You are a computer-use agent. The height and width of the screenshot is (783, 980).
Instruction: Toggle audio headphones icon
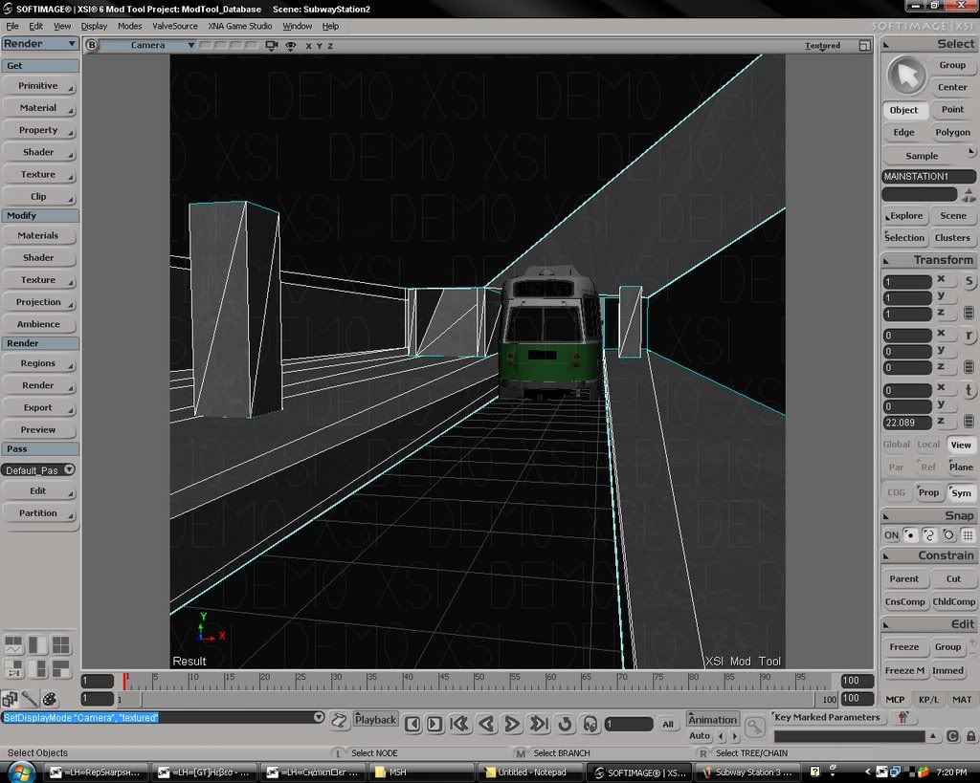pyautogui.click(x=590, y=724)
